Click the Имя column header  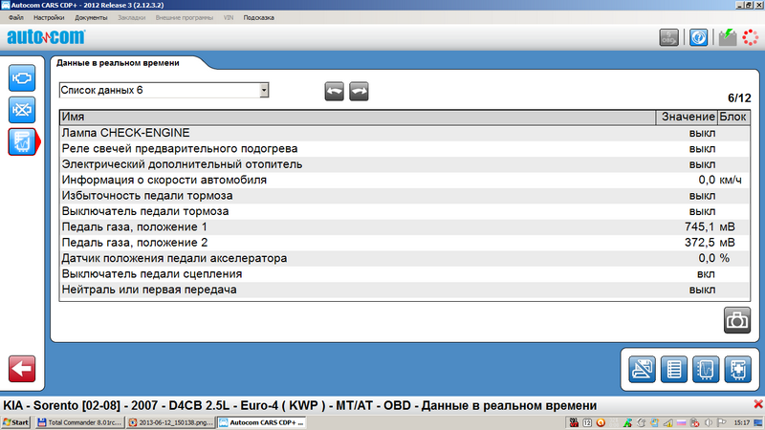358,117
